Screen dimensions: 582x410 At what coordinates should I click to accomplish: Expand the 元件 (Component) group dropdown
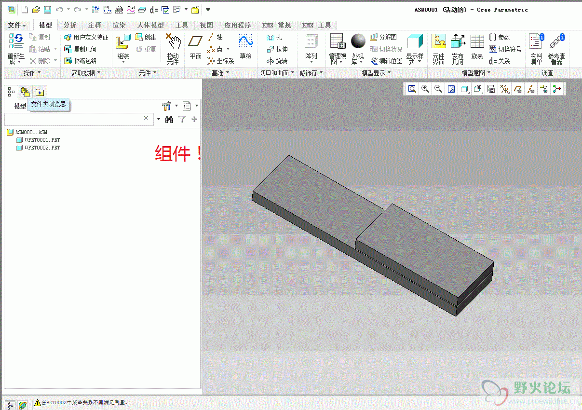point(148,73)
